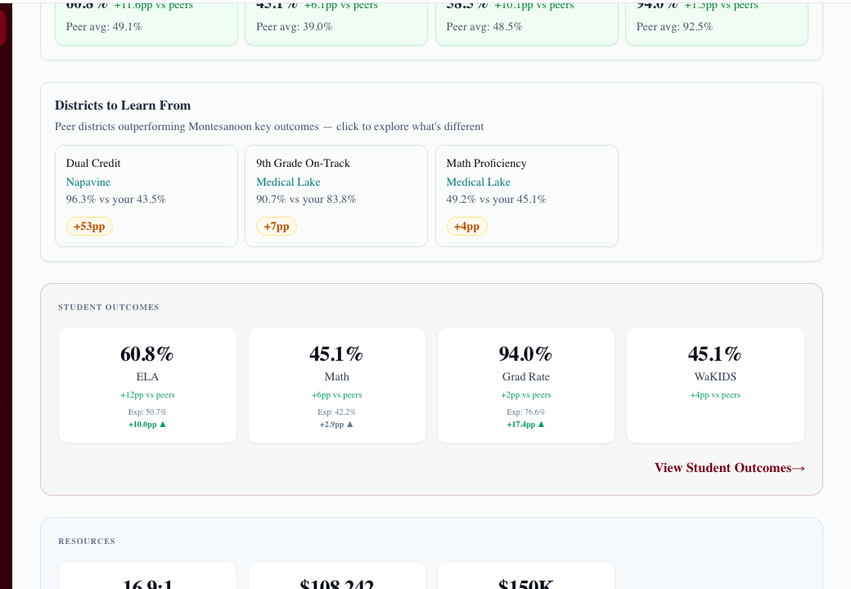Click the Math label in outcomes
Screen dimensions: 851x589
tap(336, 376)
